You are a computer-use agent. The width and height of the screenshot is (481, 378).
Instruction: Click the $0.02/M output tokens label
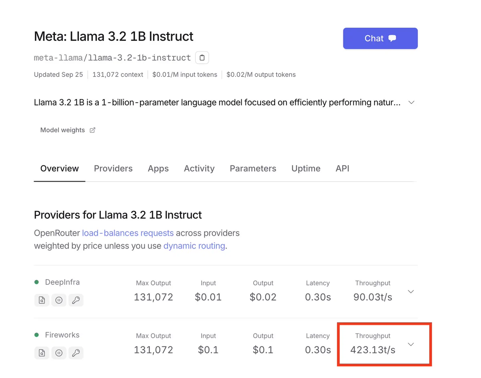point(261,75)
